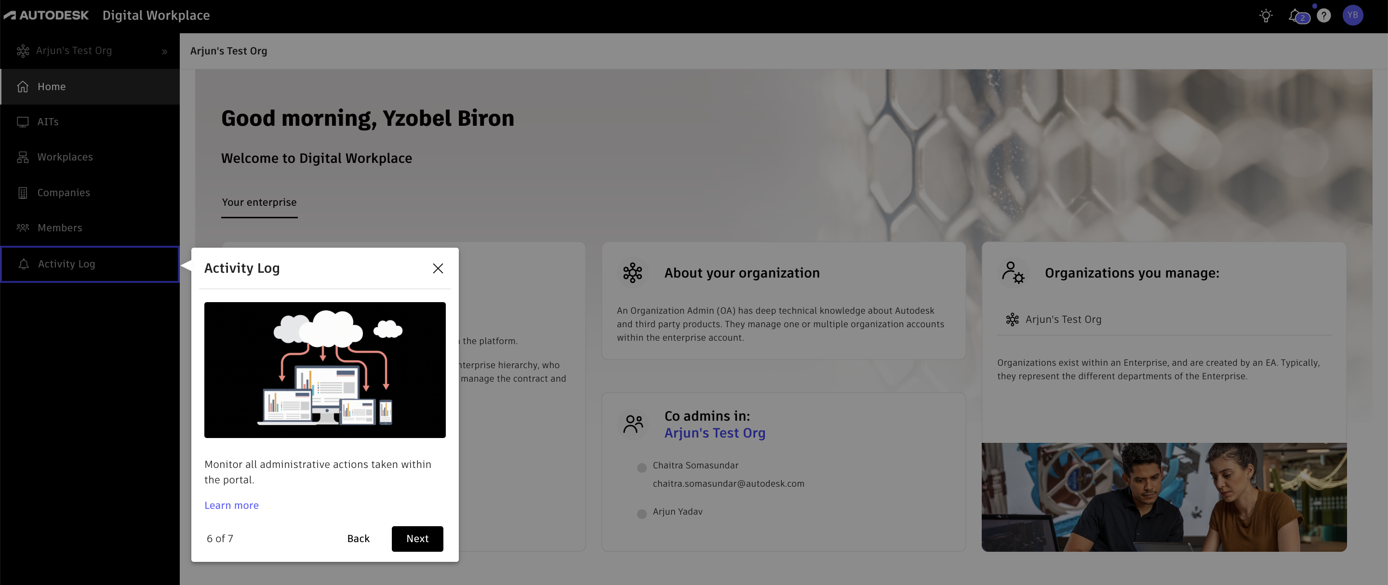Image resolution: width=1388 pixels, height=585 pixels.
Task: Click the help question mark icon
Action: (x=1323, y=15)
